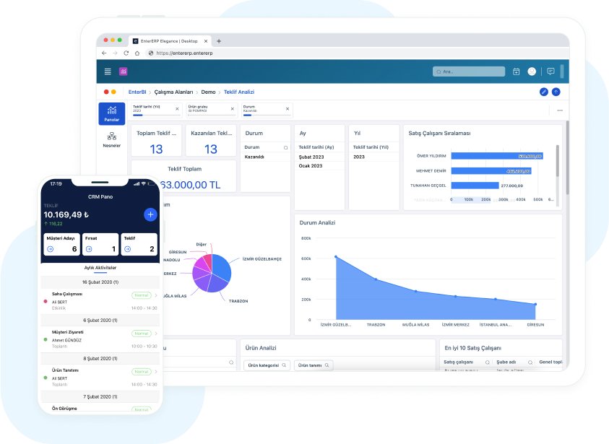Remove the Durum filter chip
The image size is (609, 444).
pos(288,109)
